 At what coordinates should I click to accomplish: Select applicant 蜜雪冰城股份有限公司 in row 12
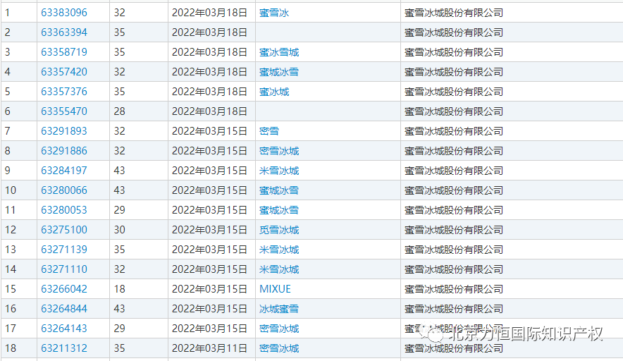coord(454,230)
